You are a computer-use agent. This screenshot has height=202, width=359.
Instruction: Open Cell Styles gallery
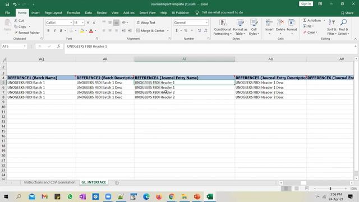point(254,27)
